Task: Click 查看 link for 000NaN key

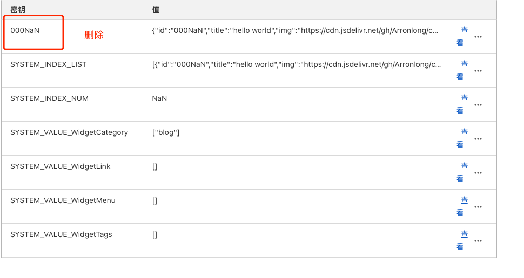Action: (x=462, y=37)
